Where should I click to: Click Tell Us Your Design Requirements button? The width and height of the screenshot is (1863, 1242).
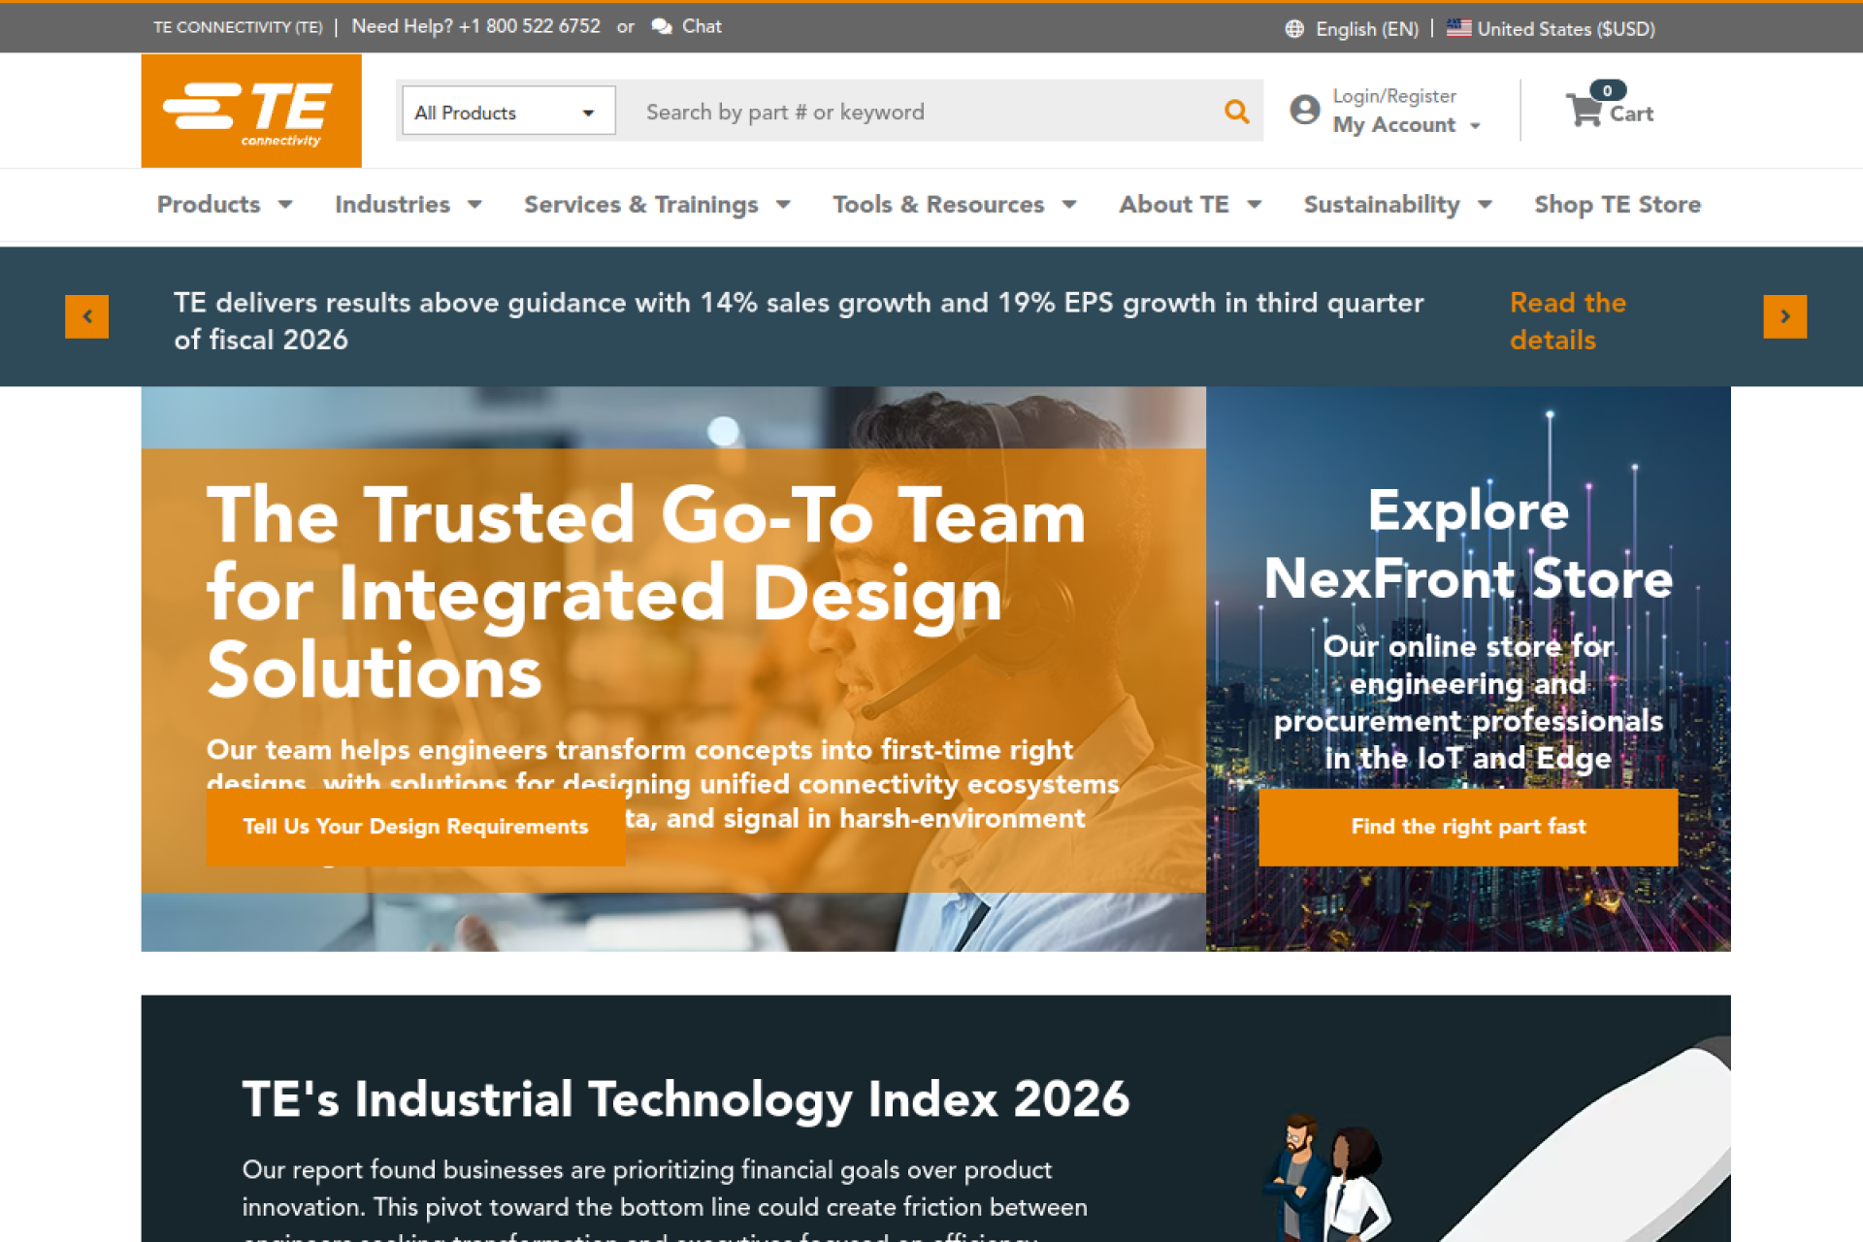tap(415, 827)
